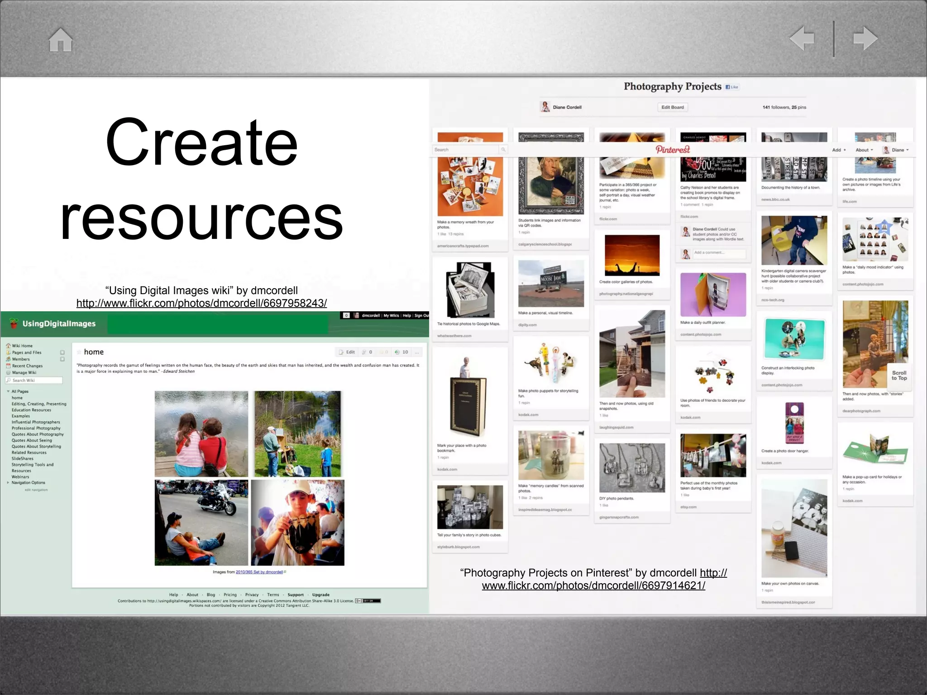Click the Scroll to Top button

(899, 376)
